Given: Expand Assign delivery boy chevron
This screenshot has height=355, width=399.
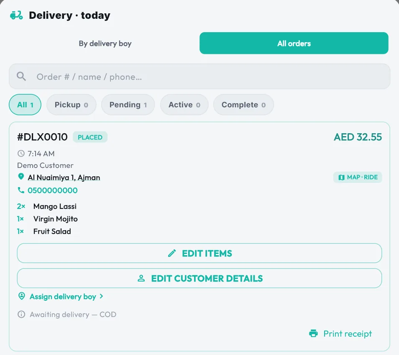Looking at the screenshot, I should pos(101,296).
